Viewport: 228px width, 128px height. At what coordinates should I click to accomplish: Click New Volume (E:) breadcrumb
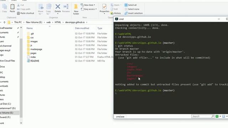coord(34,22)
